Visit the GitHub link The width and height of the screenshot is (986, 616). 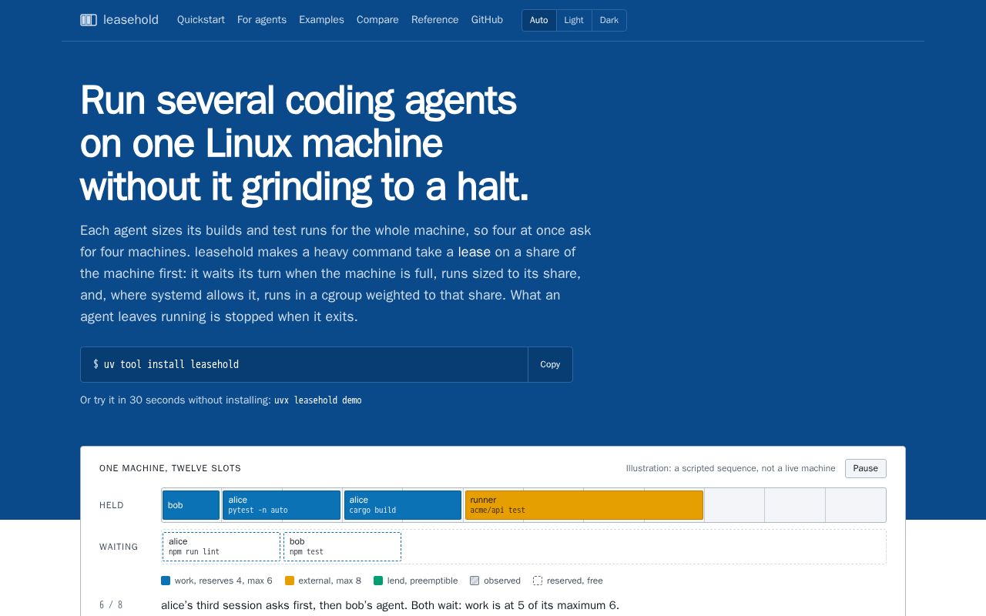pos(487,20)
